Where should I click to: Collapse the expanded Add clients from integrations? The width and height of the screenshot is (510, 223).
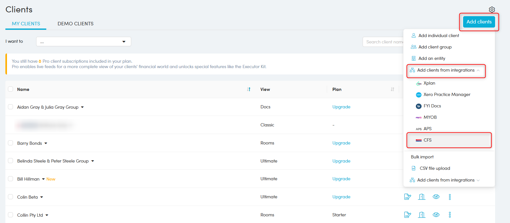point(446,70)
